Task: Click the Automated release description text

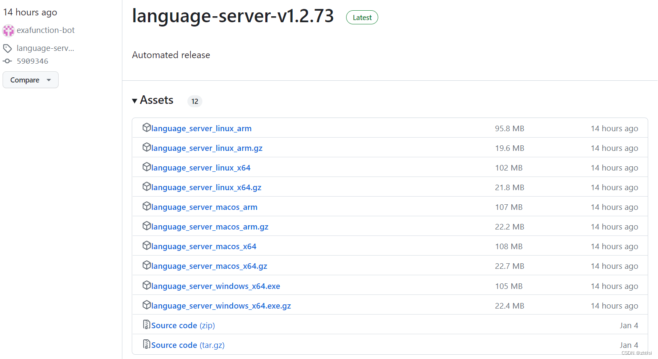Action: click(x=171, y=55)
